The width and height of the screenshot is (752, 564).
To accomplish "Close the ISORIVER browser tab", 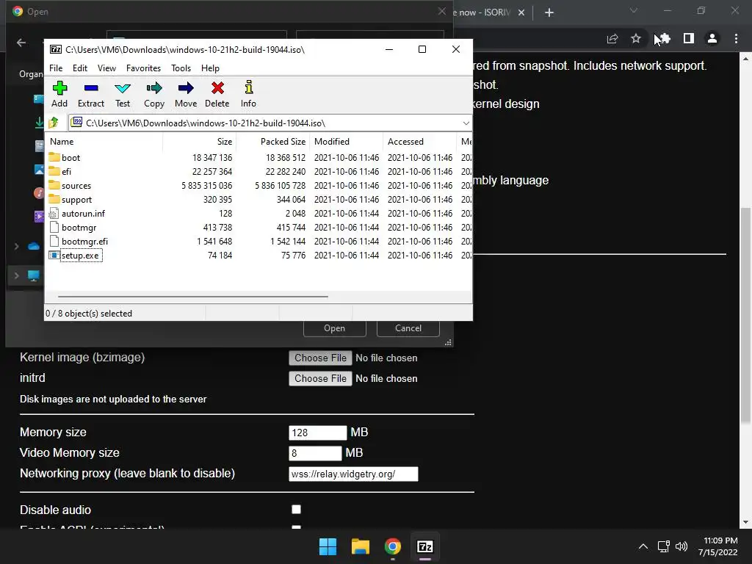I will tap(521, 12).
